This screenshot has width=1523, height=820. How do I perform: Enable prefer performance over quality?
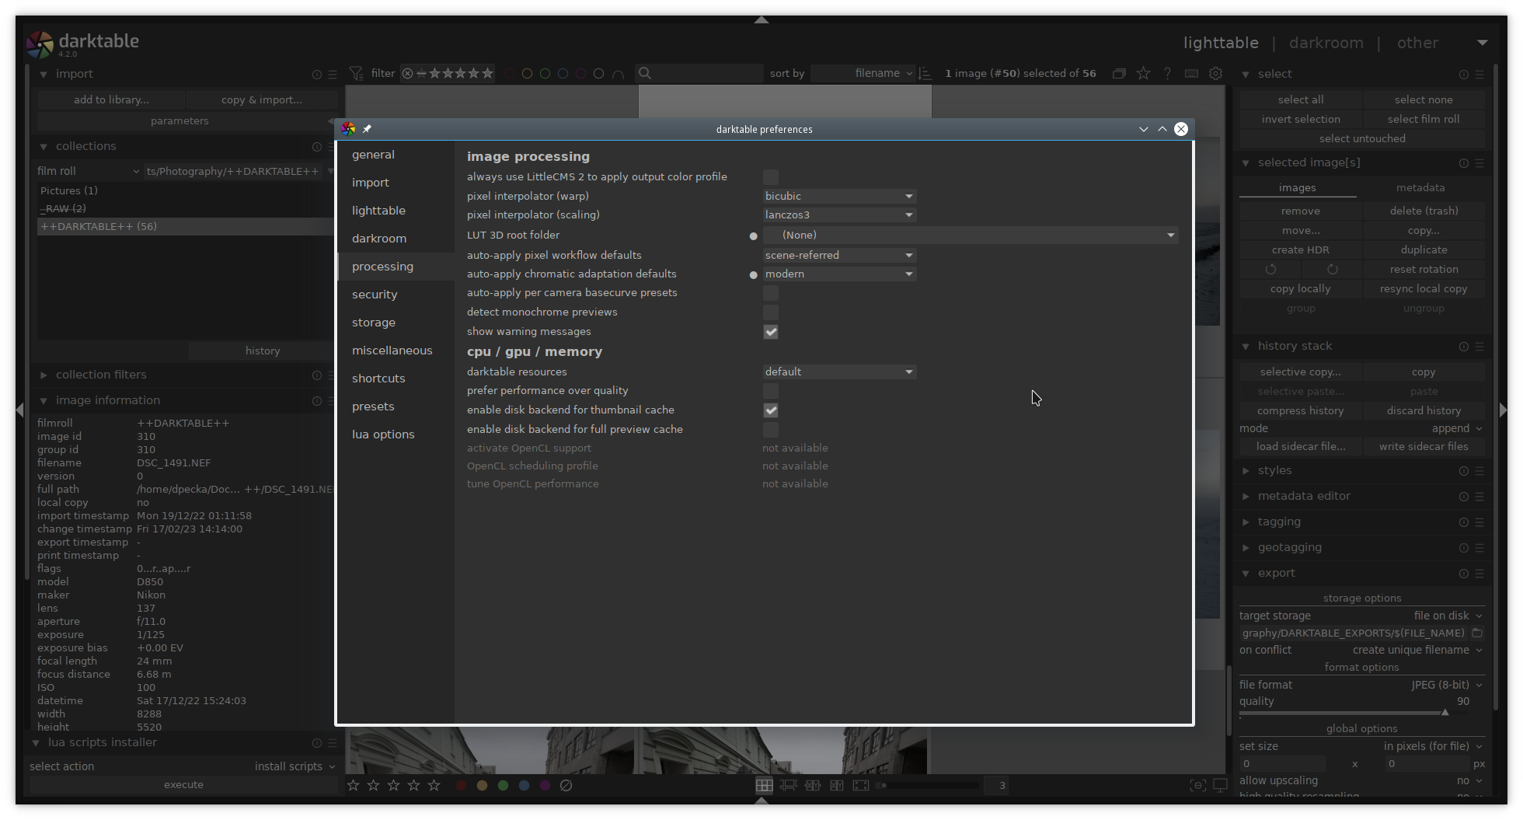pos(770,390)
